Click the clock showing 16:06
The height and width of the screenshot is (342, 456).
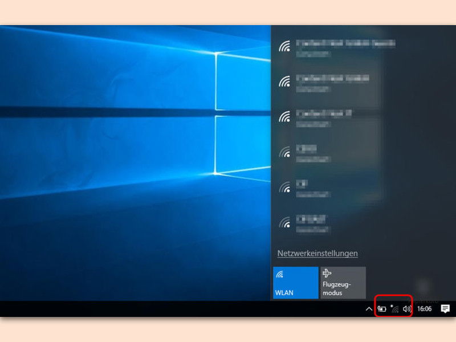pos(424,309)
